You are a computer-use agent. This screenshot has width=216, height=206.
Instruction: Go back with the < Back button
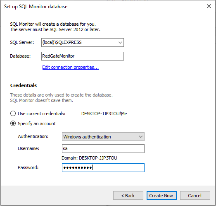[x=128, y=196]
